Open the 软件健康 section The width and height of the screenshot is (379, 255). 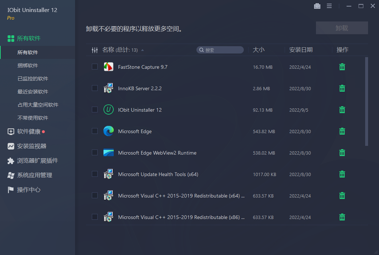(26, 131)
